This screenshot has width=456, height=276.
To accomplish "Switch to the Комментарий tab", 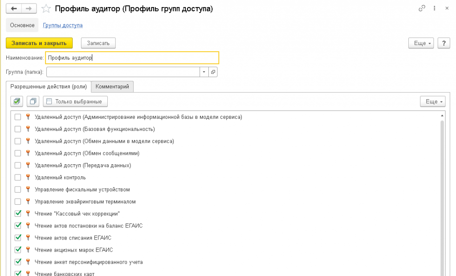I will click(112, 86).
